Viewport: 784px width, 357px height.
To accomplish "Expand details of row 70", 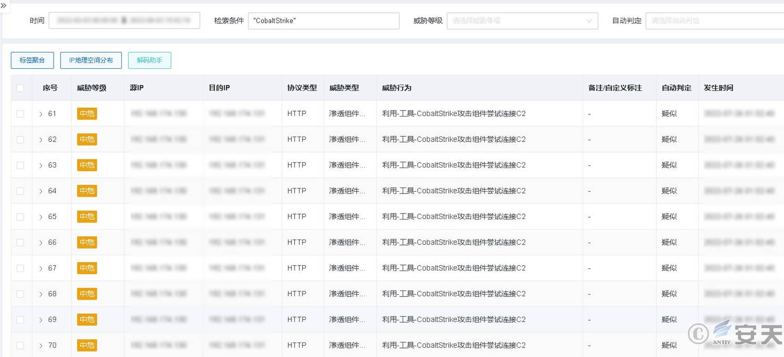I will 41,346.
